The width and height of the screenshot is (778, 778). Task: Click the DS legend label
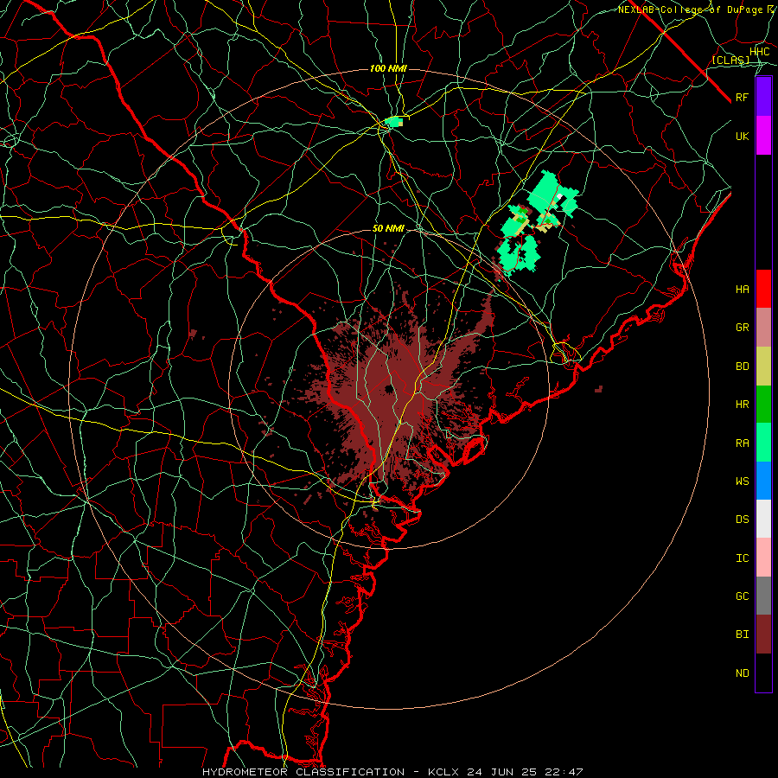(743, 520)
